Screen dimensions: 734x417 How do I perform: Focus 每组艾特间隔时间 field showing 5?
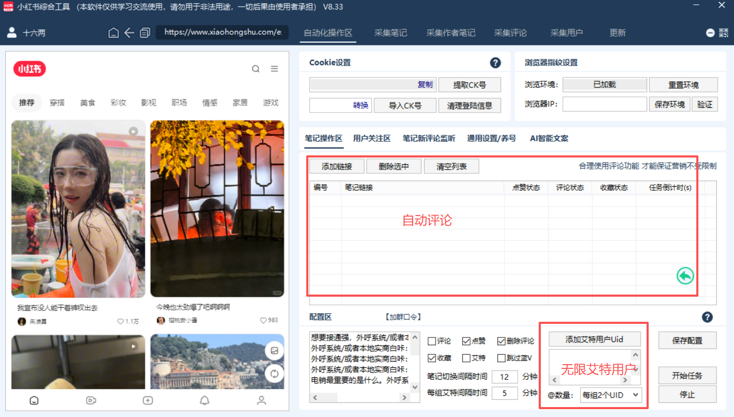coord(505,393)
